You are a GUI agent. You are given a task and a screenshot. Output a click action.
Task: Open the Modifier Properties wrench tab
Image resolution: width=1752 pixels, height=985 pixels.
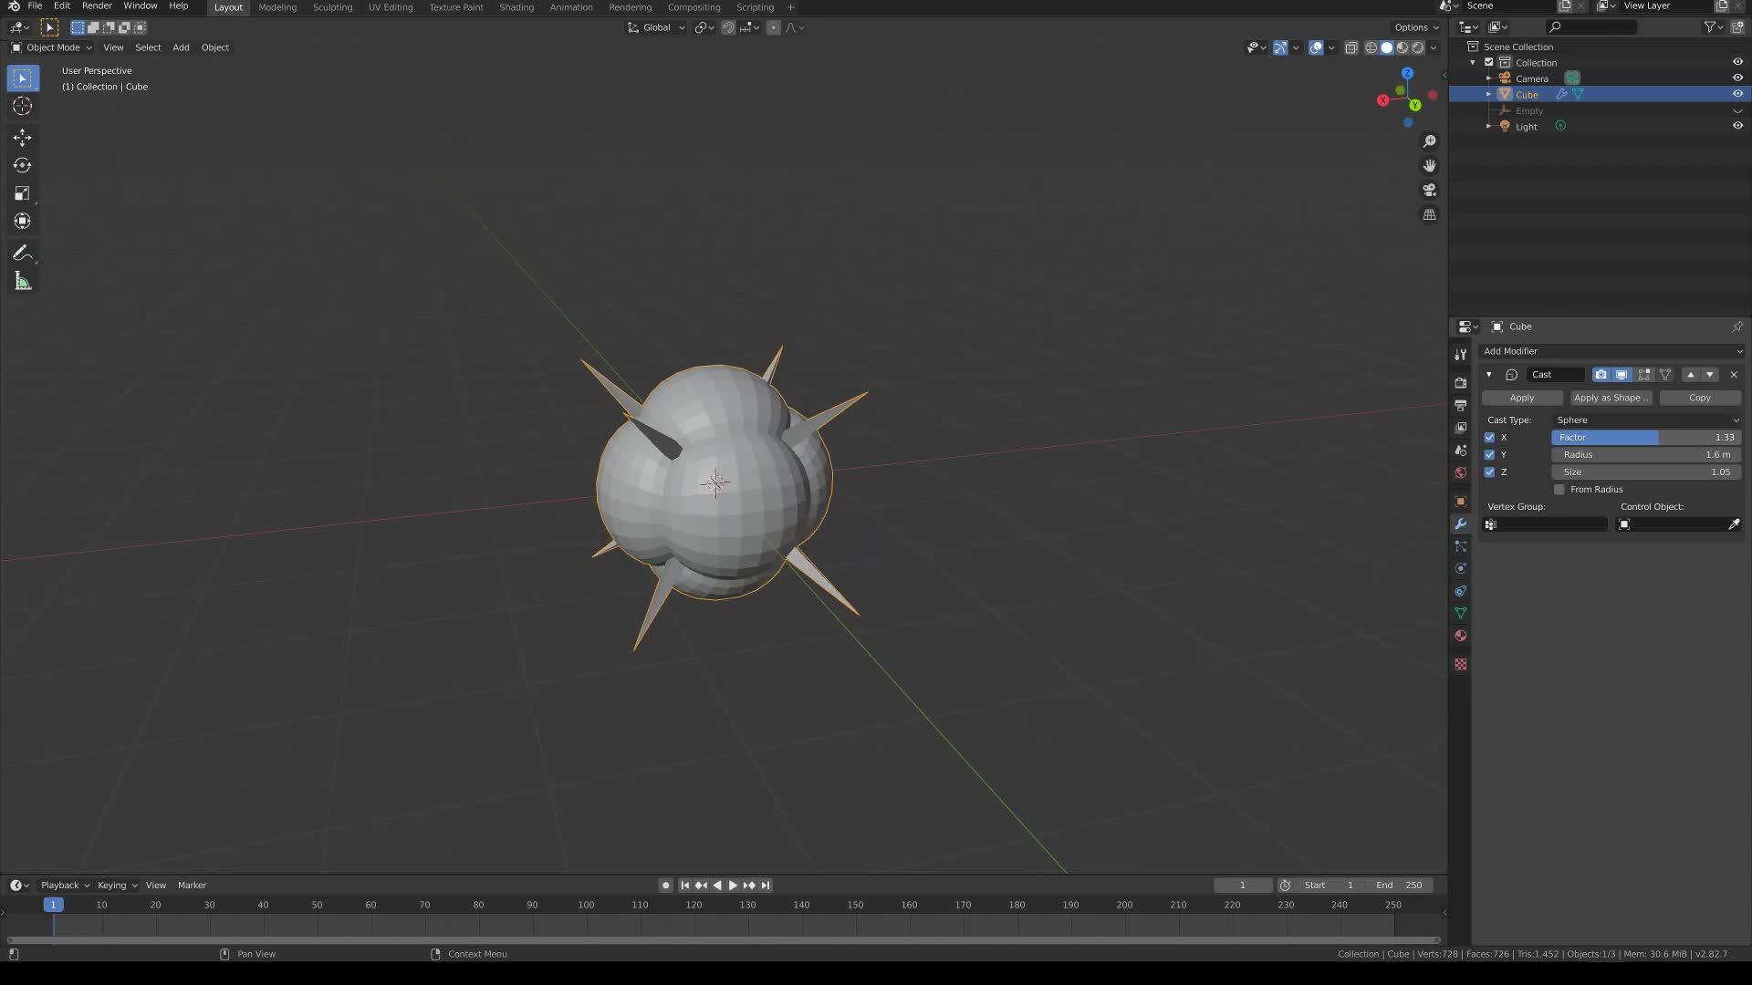point(1460,524)
